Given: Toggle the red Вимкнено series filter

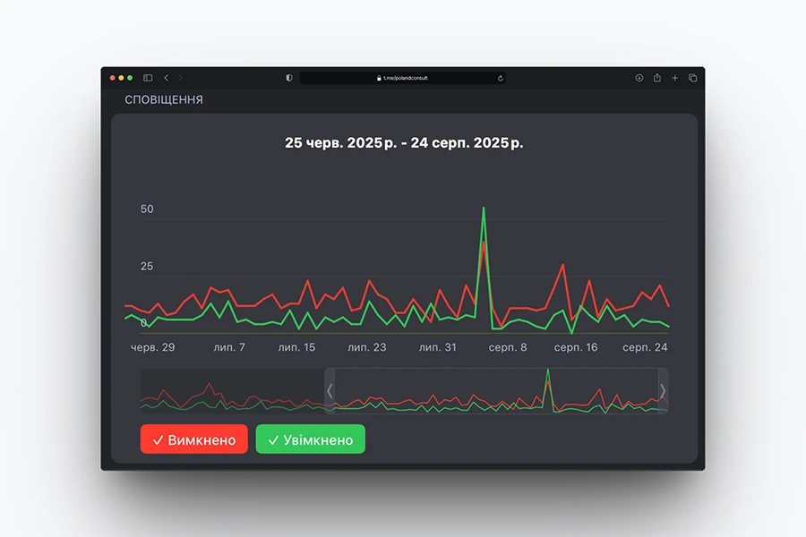Looking at the screenshot, I should (194, 439).
